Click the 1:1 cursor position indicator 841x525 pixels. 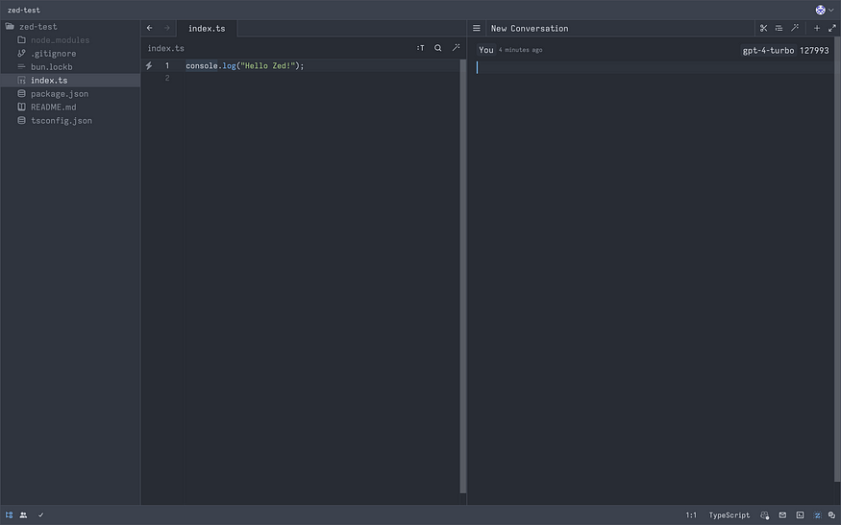(x=691, y=514)
